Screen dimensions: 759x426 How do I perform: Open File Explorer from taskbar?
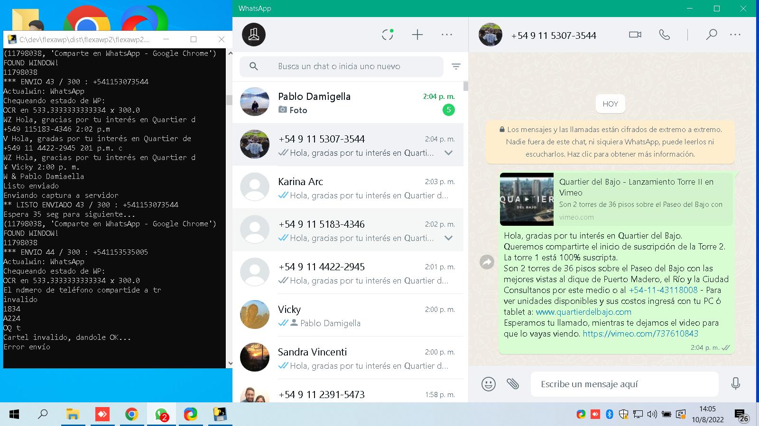[73, 414]
